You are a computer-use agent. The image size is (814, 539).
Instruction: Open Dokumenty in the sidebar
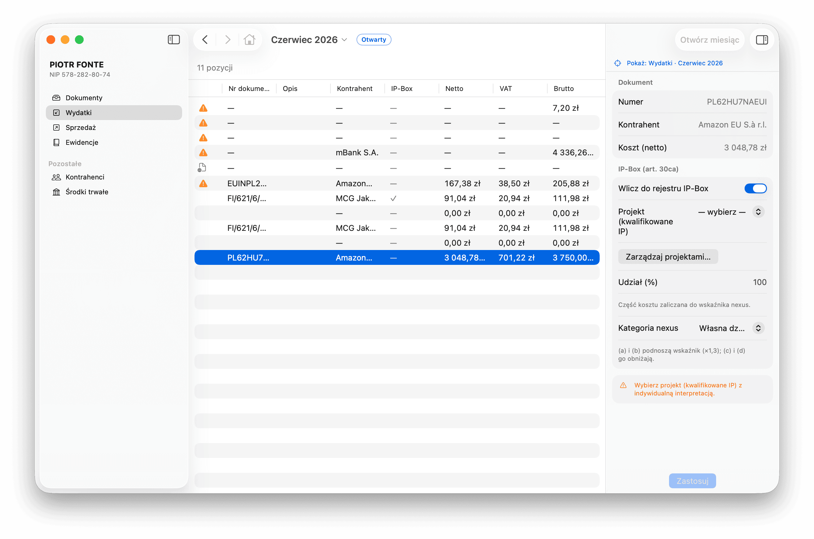click(114, 98)
